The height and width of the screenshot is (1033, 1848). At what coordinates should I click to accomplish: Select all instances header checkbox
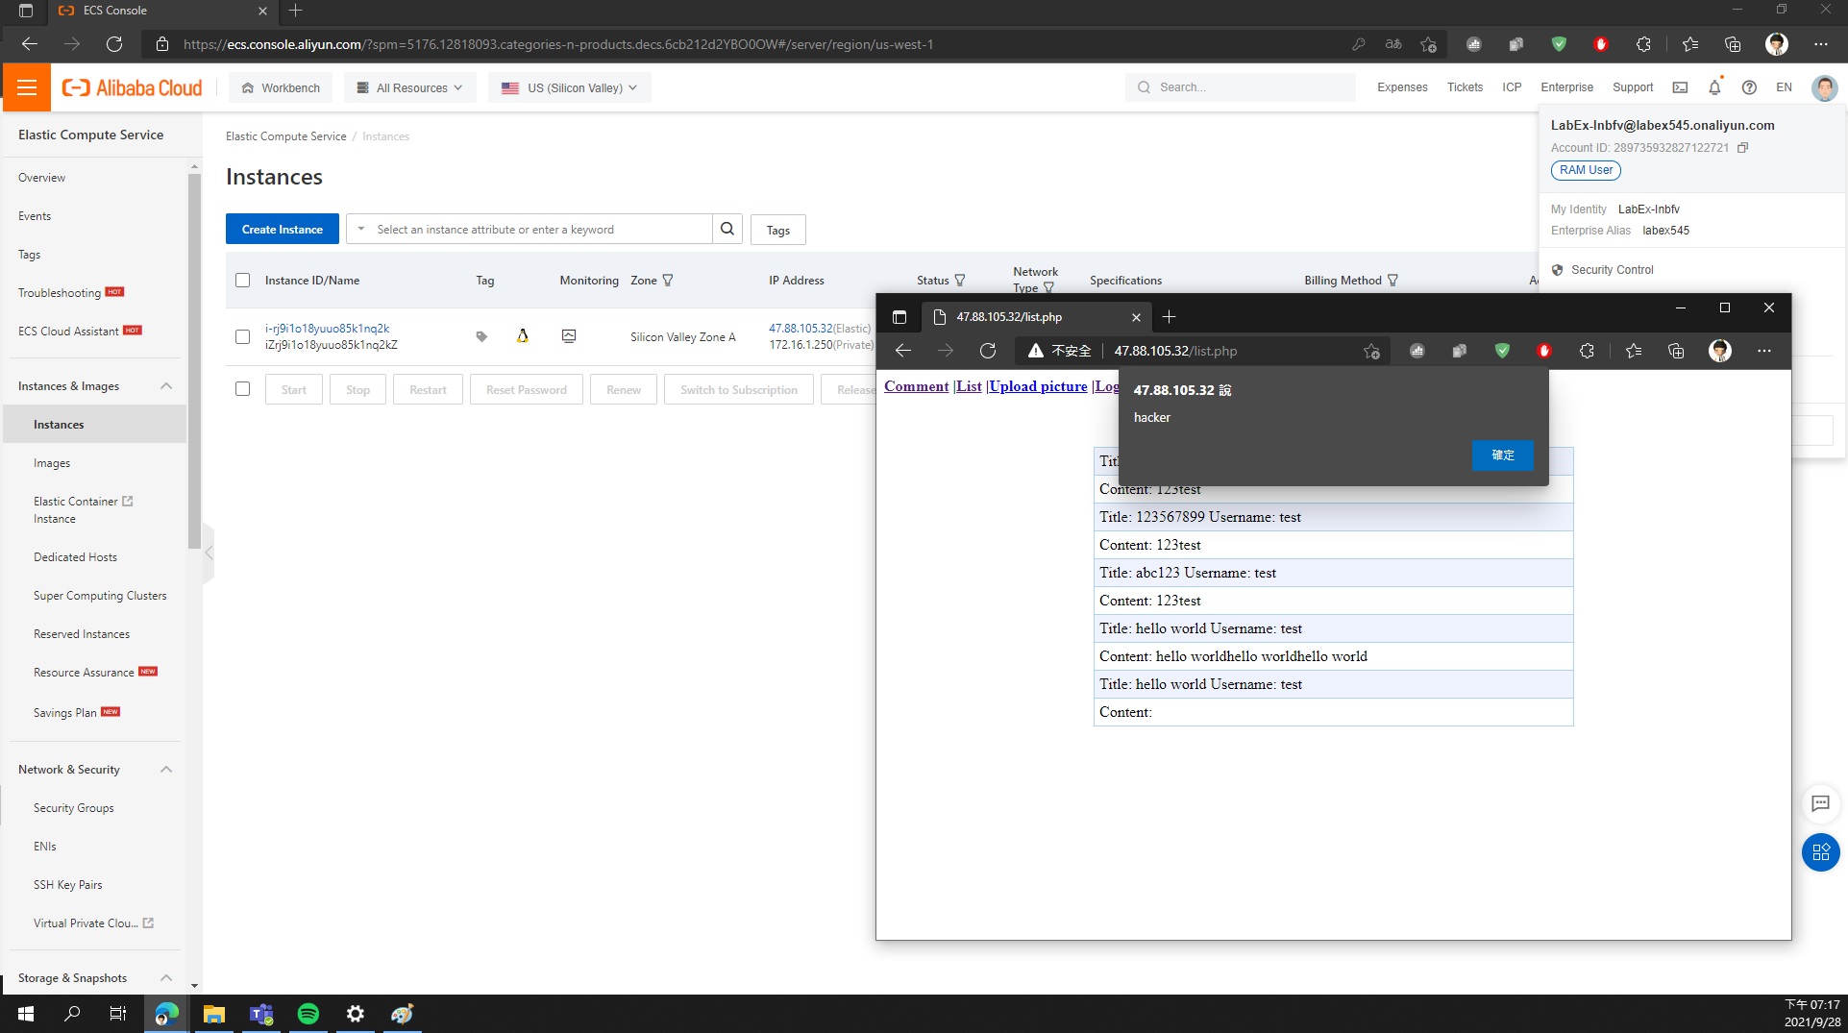(242, 281)
